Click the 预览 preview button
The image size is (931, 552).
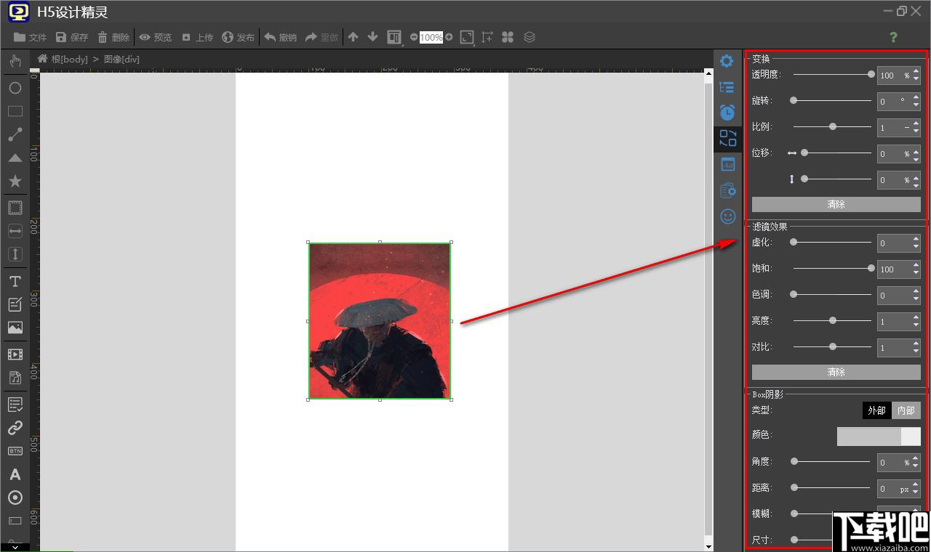(156, 37)
